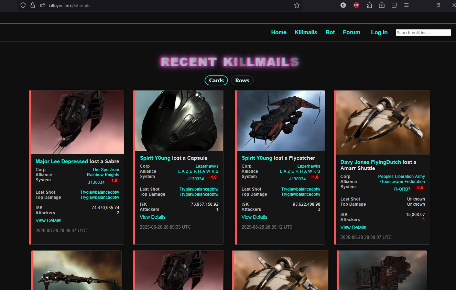Screen dimensions: 456x290
Task: Toggle the browser sidebar icon
Action: pyautogui.click(x=394, y=5)
